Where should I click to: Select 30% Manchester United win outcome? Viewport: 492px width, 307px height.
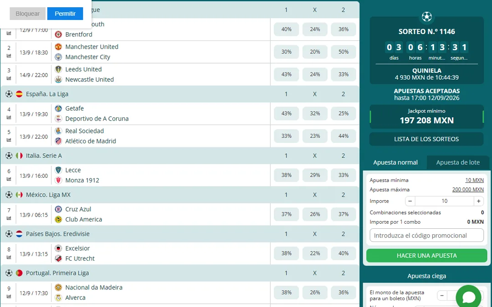(x=286, y=52)
